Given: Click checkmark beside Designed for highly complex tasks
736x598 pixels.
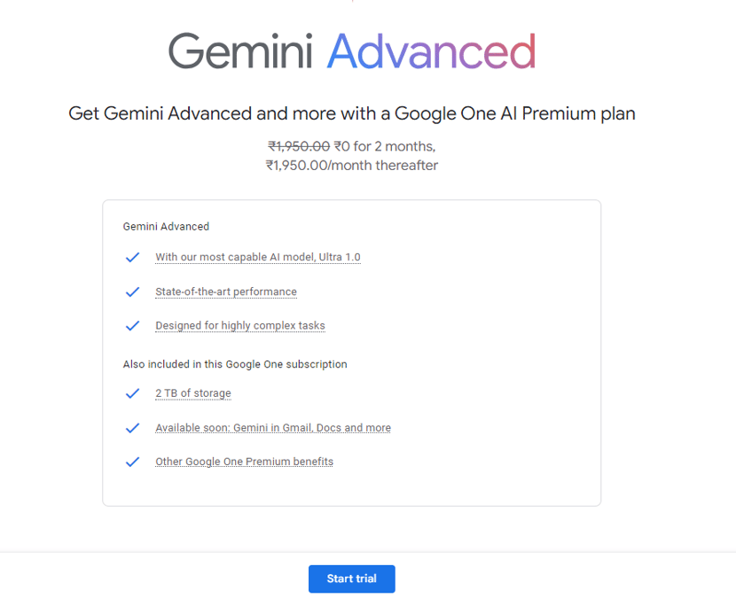Looking at the screenshot, I should coord(132,326).
